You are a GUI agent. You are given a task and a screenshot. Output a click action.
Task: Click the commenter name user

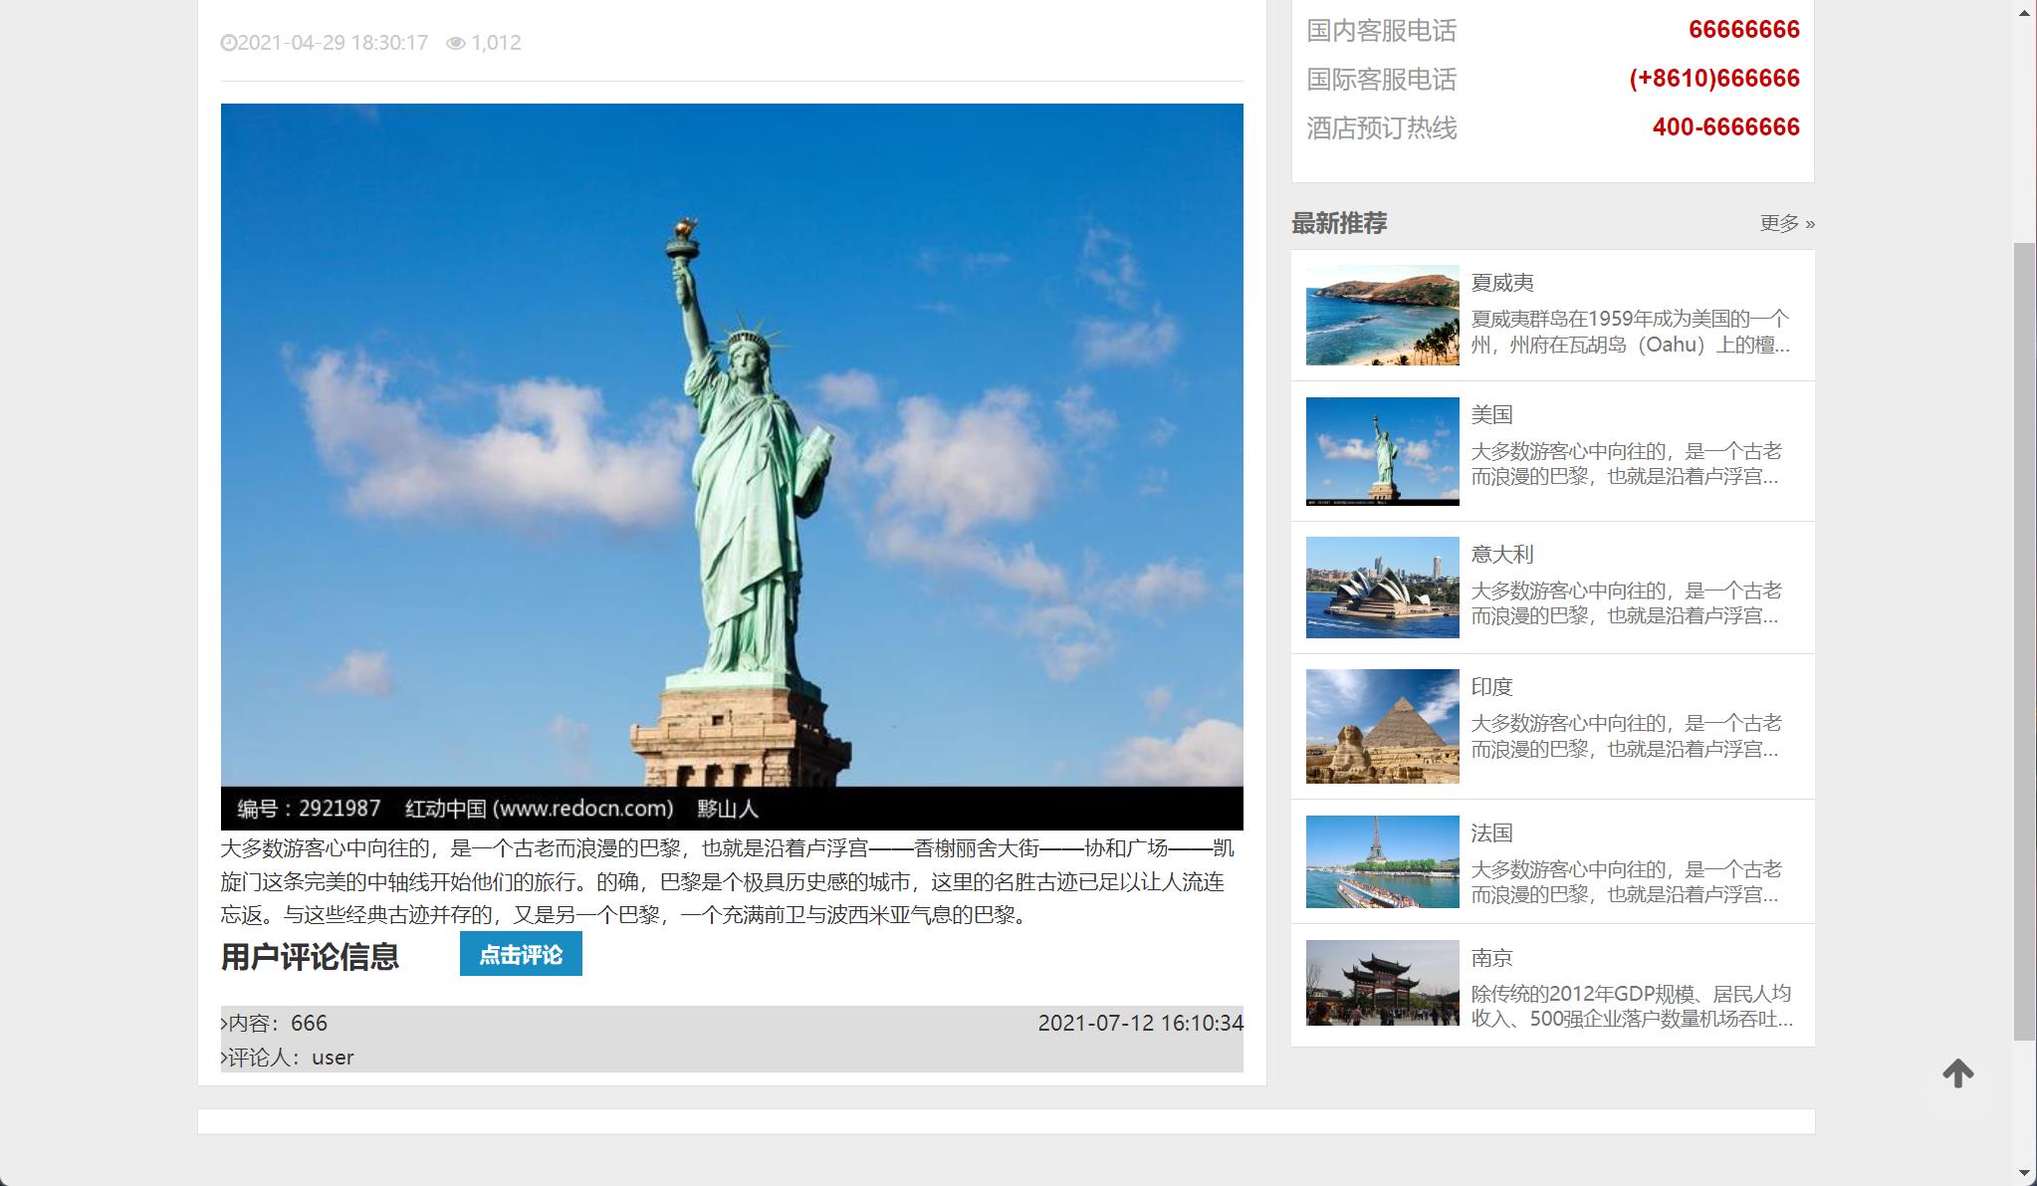point(333,1058)
